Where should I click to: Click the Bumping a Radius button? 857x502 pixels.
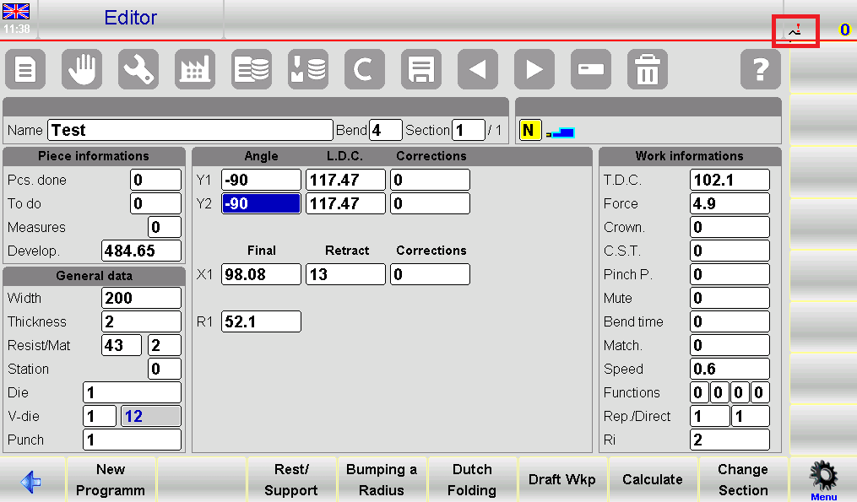pos(382,480)
